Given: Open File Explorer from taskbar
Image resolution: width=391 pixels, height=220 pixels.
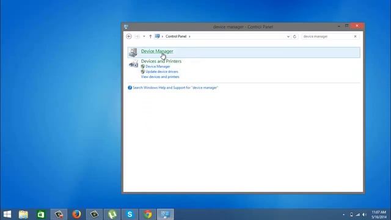Looking at the screenshot, I should tap(23, 215).
